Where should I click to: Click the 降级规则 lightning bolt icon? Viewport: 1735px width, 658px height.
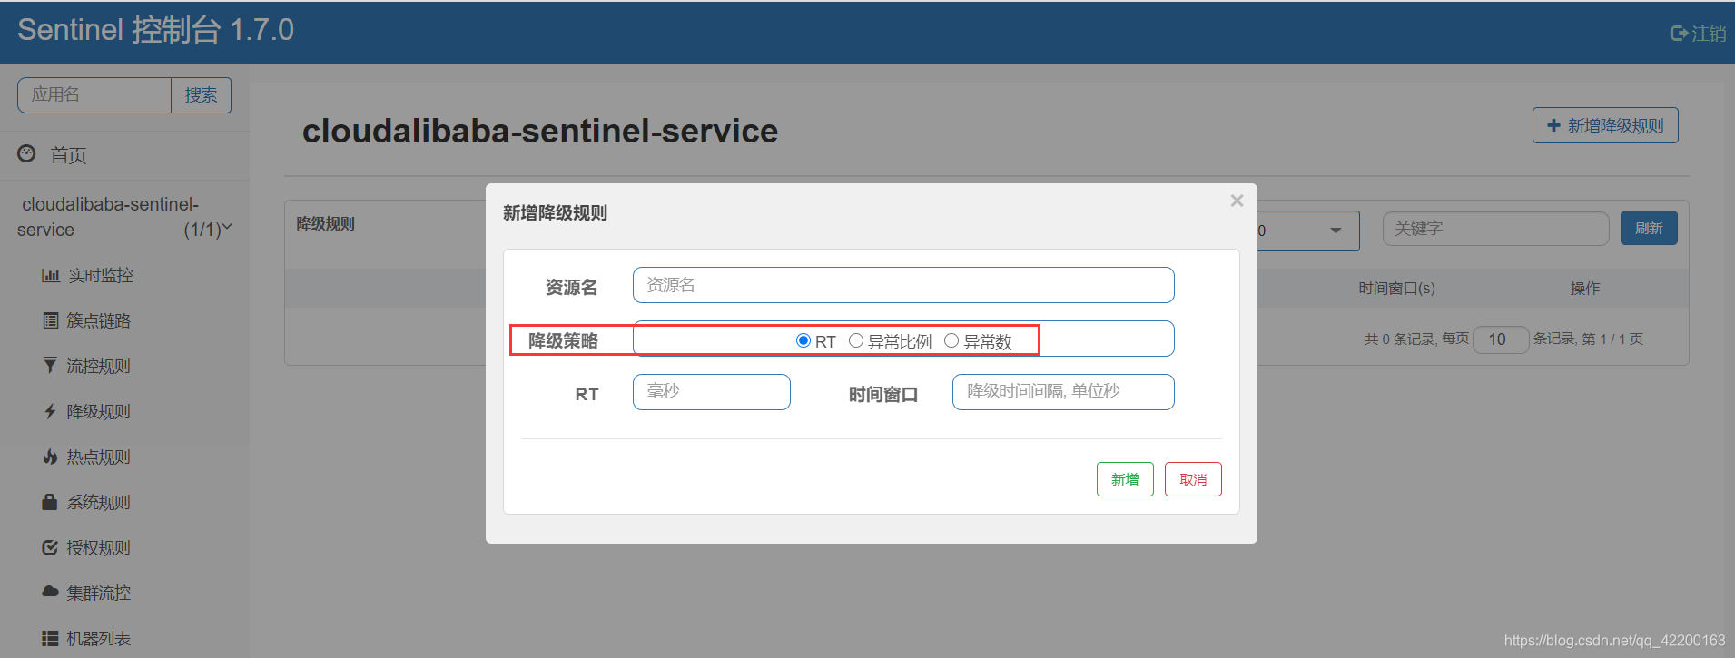[51, 411]
